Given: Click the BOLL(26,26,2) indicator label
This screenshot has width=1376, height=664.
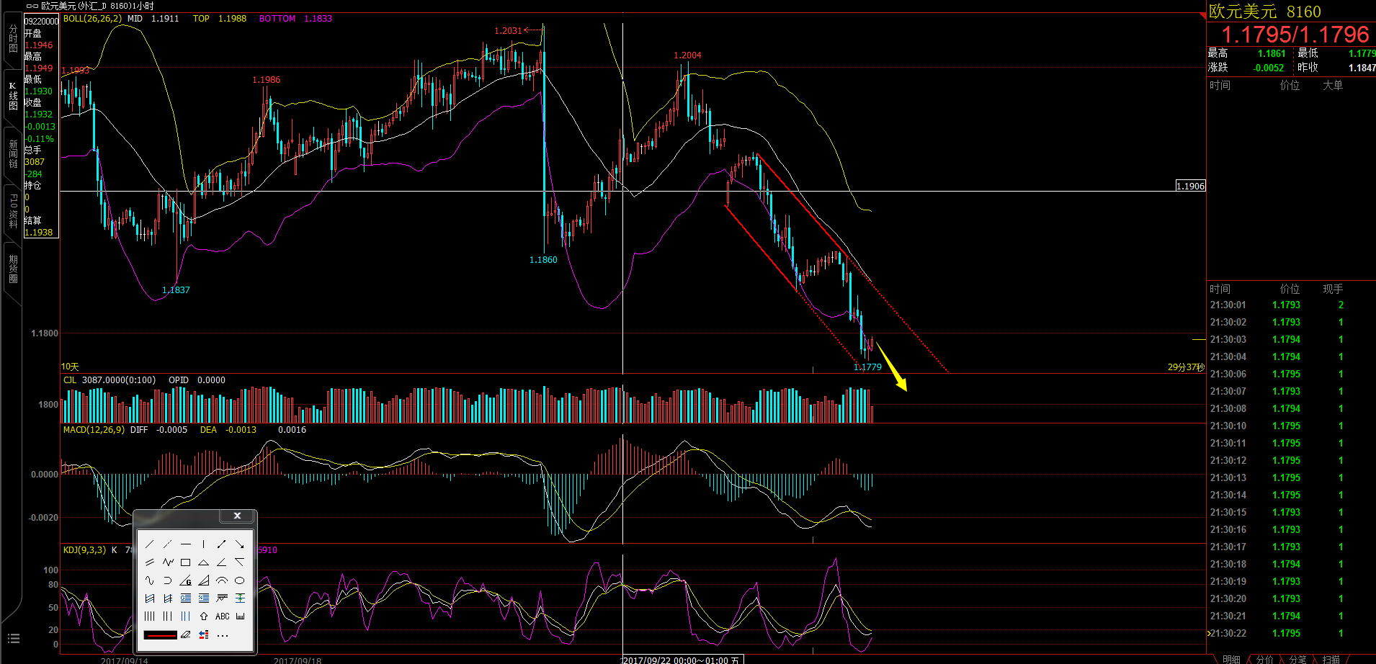Looking at the screenshot, I should 92,19.
